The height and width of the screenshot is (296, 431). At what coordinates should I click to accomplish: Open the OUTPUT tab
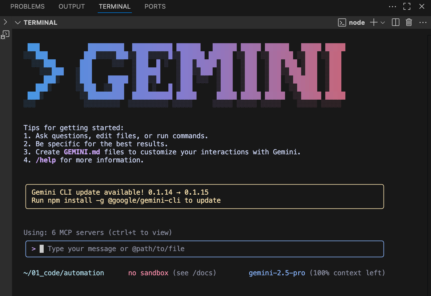[x=72, y=6]
